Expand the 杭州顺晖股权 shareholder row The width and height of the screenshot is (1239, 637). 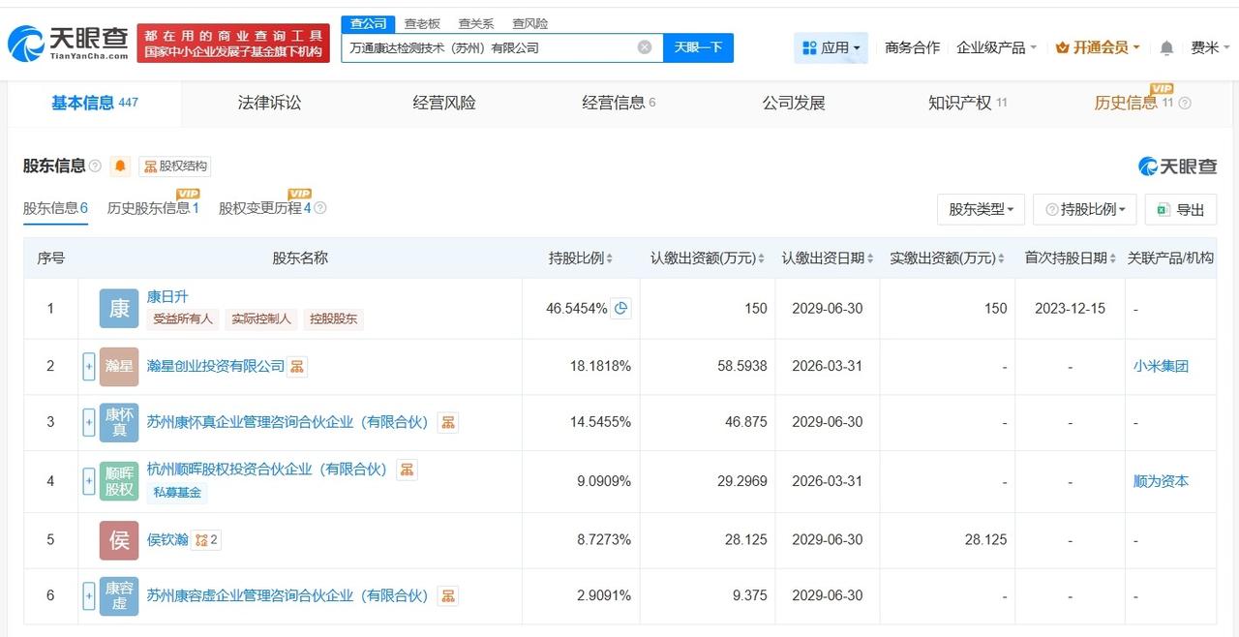(89, 480)
